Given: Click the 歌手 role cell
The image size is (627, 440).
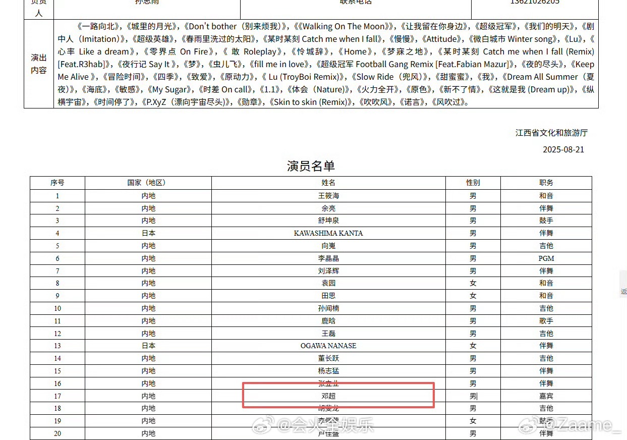Looking at the screenshot, I should [546, 321].
